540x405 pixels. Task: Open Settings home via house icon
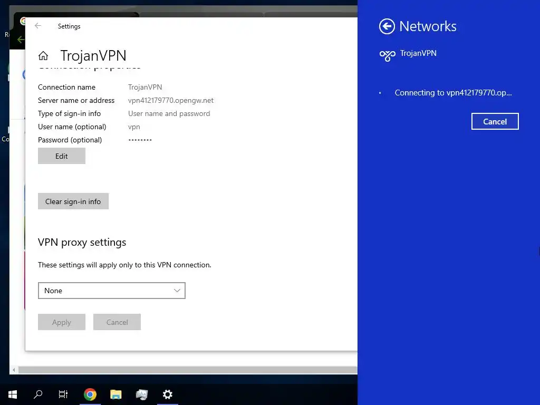coord(43,55)
